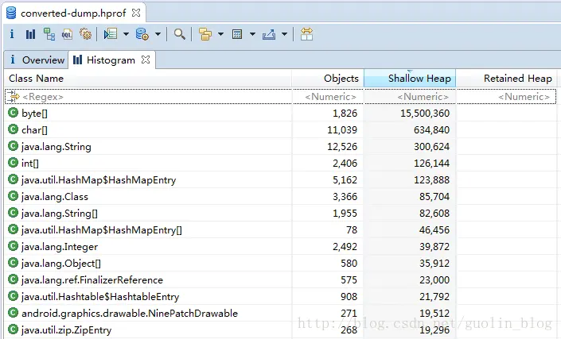The image size is (561, 339).
Task: Expand the query browser dropdown arrow
Action: (x=158, y=34)
